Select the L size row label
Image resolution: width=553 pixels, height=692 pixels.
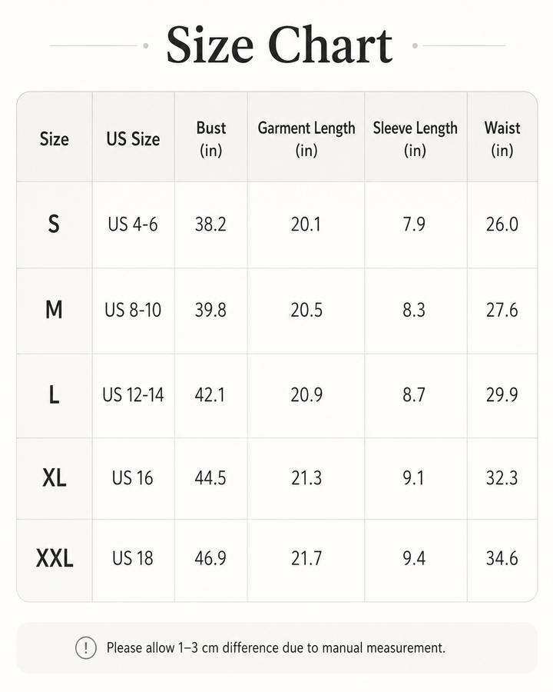[x=54, y=394]
